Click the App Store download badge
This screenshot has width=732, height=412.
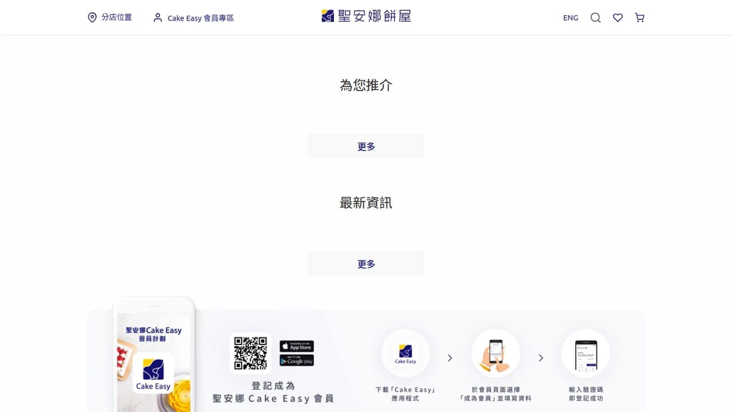point(297,346)
